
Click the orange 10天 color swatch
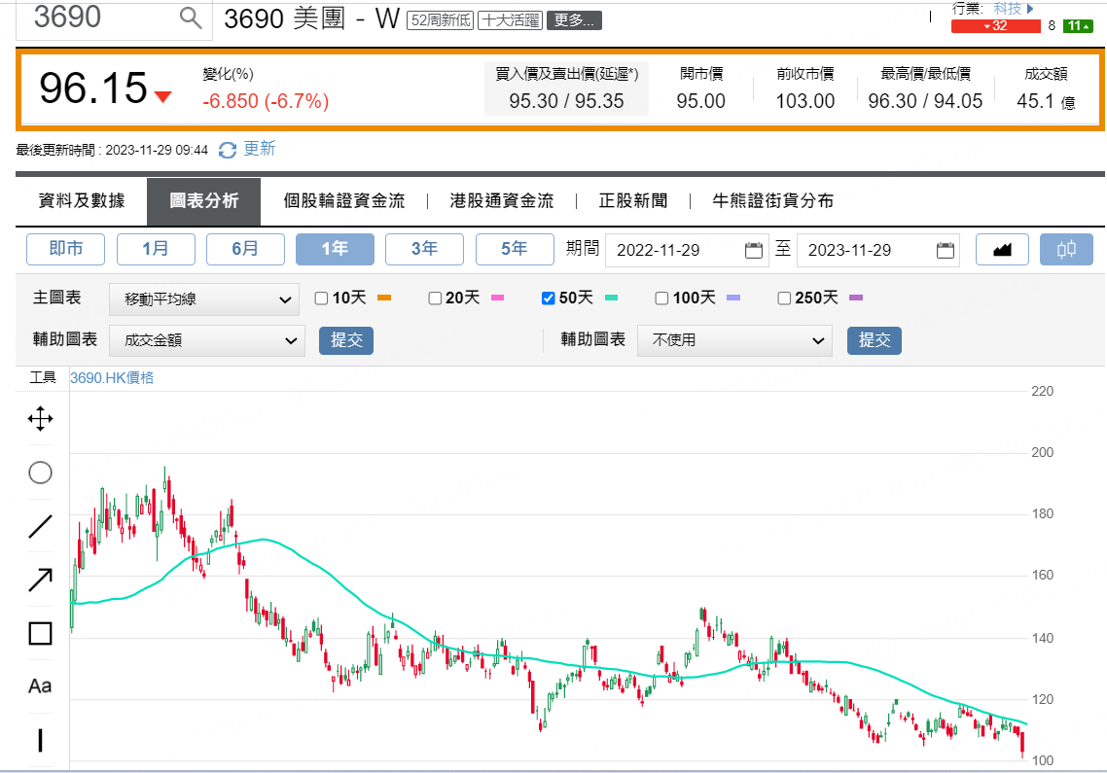pyautogui.click(x=384, y=298)
